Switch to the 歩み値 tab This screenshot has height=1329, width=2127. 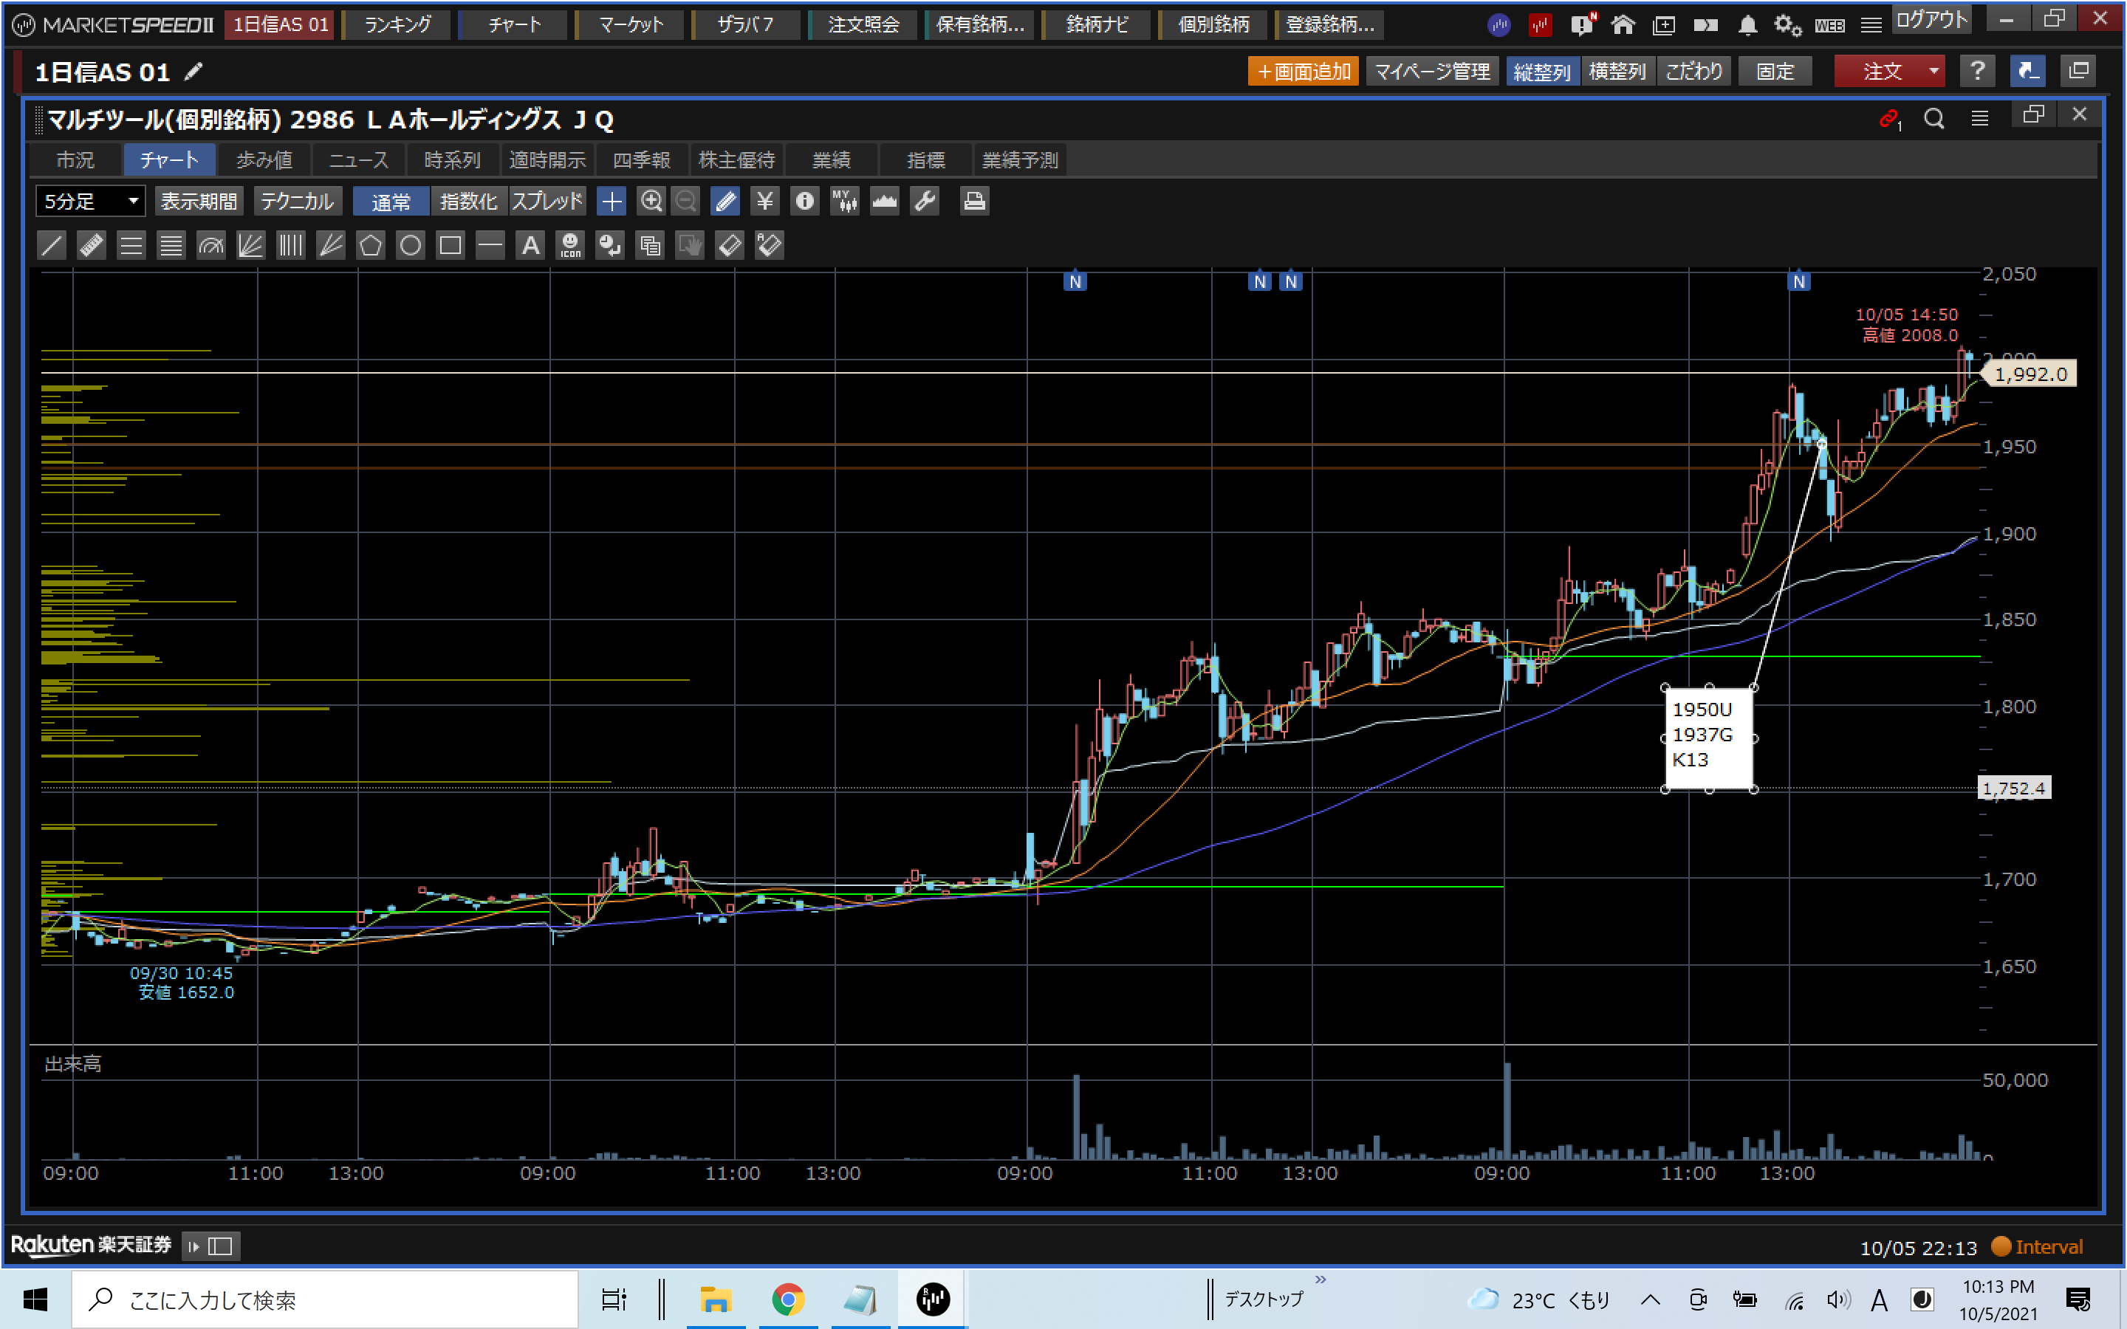(264, 160)
